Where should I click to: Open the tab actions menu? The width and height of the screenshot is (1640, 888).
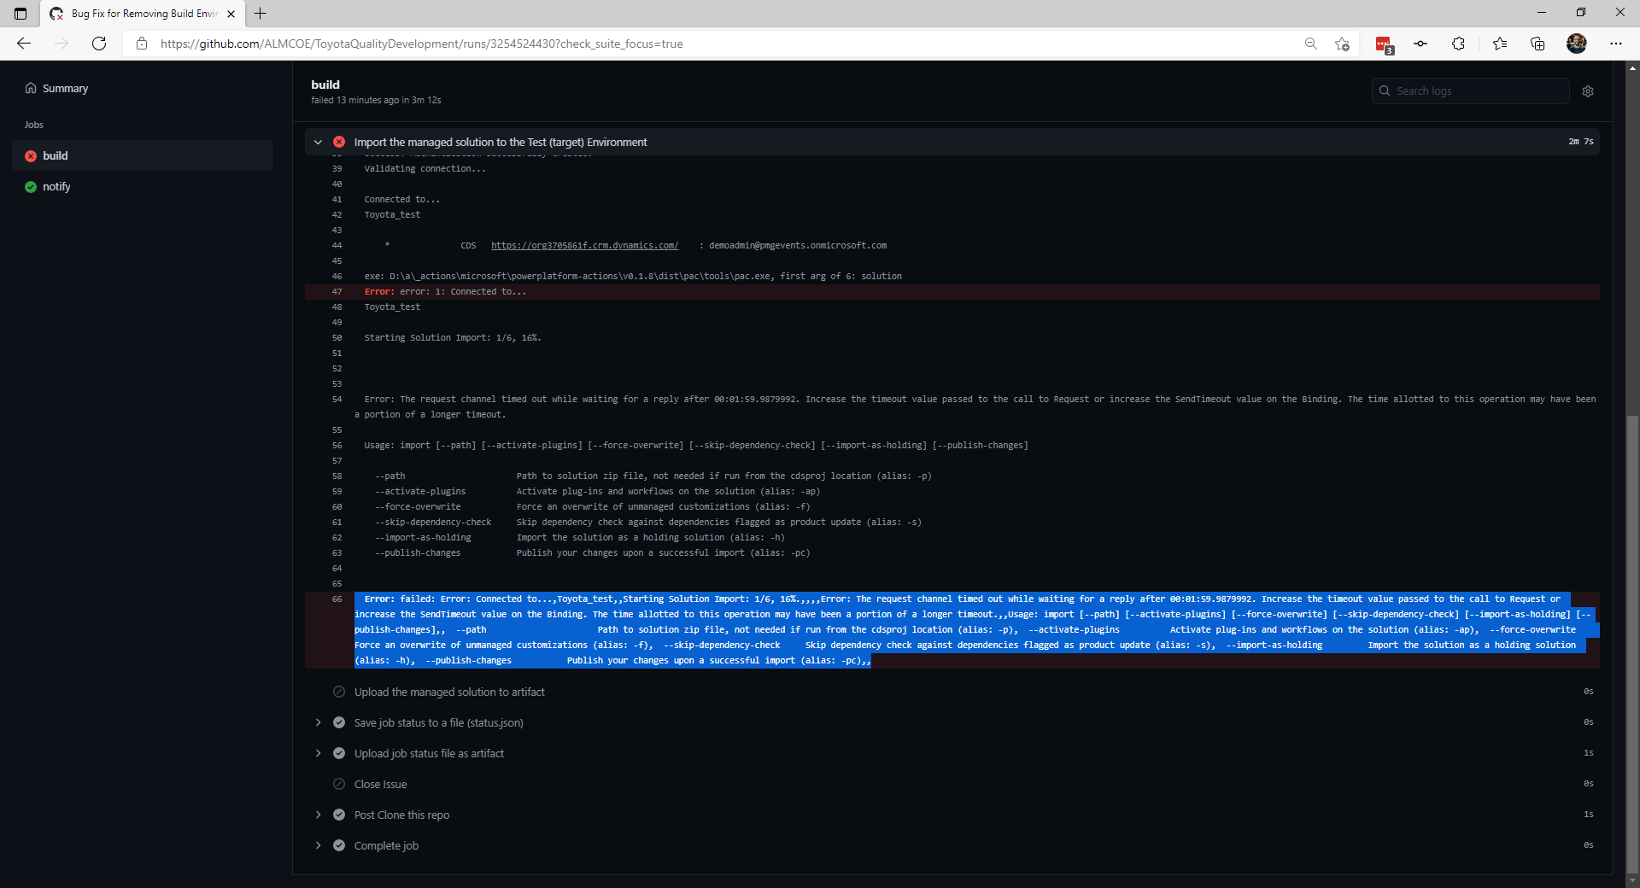pos(20,14)
